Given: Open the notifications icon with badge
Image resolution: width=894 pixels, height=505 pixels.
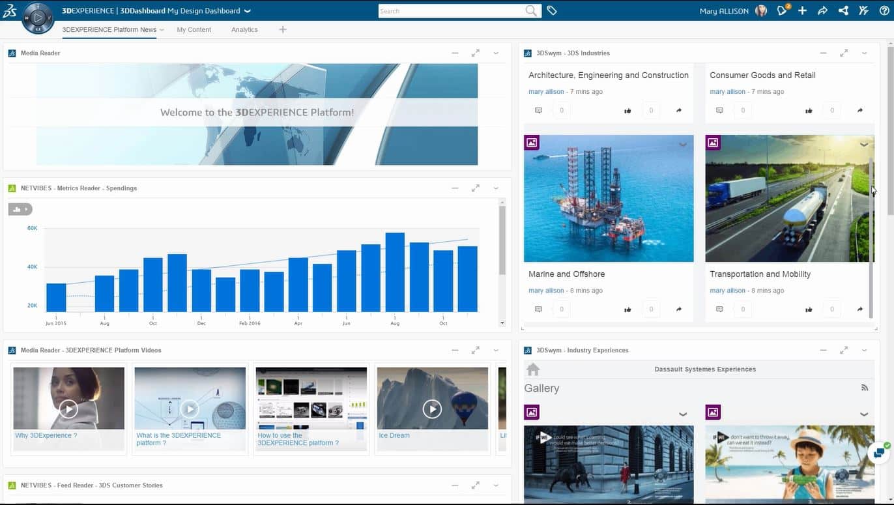Looking at the screenshot, I should [x=782, y=10].
